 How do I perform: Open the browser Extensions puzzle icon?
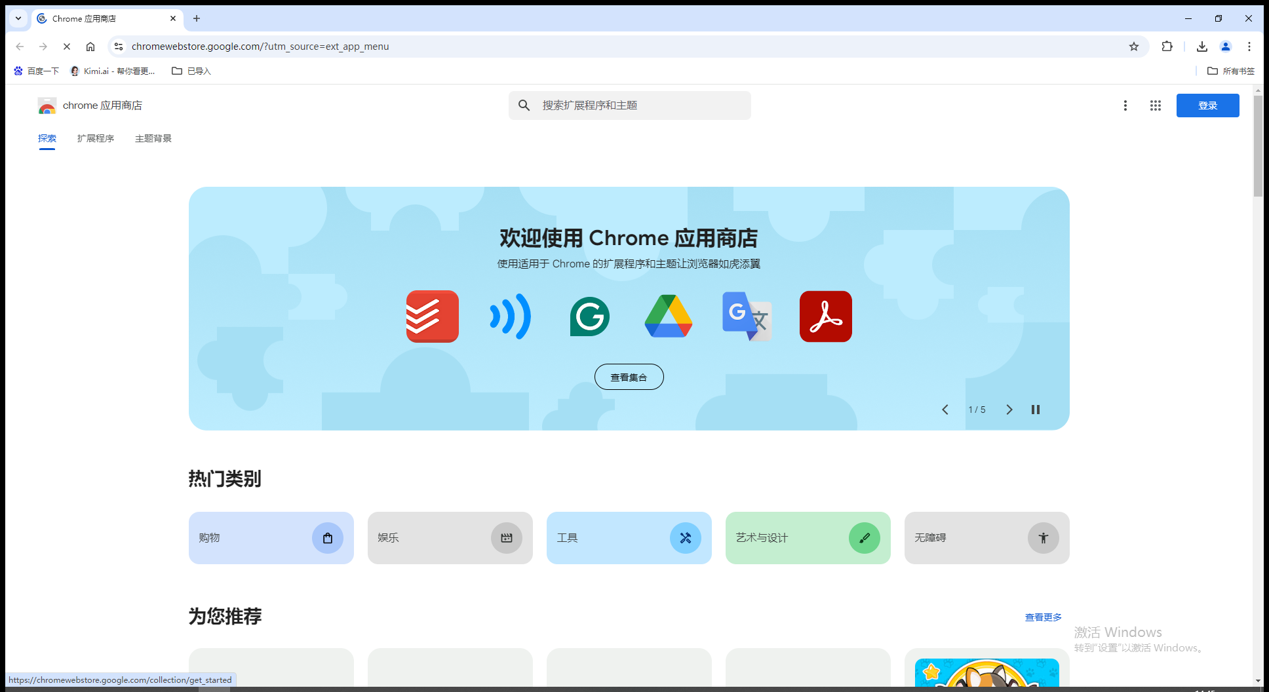click(1167, 47)
